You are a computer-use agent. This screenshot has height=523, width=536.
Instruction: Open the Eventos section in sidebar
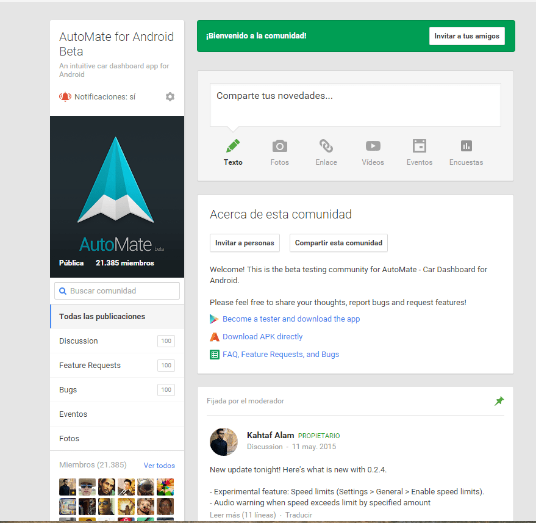(x=117, y=414)
